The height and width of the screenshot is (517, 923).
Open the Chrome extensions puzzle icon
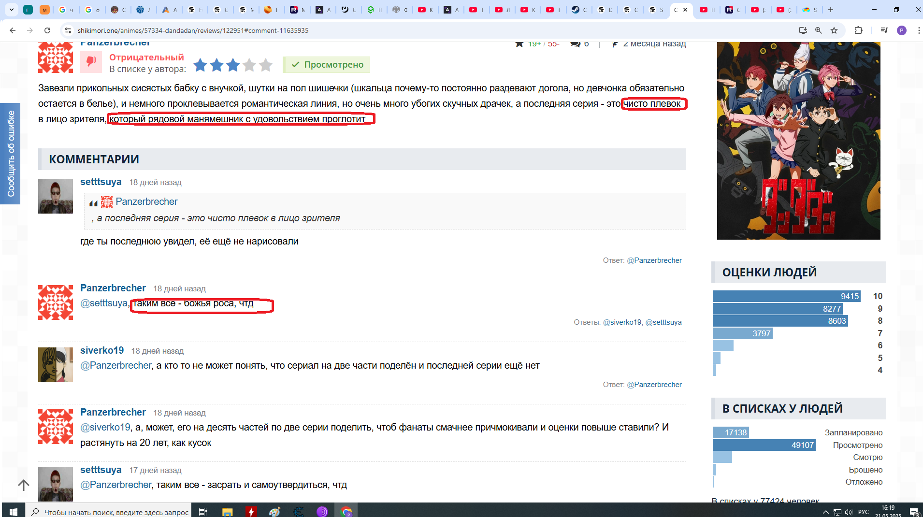pos(858,30)
